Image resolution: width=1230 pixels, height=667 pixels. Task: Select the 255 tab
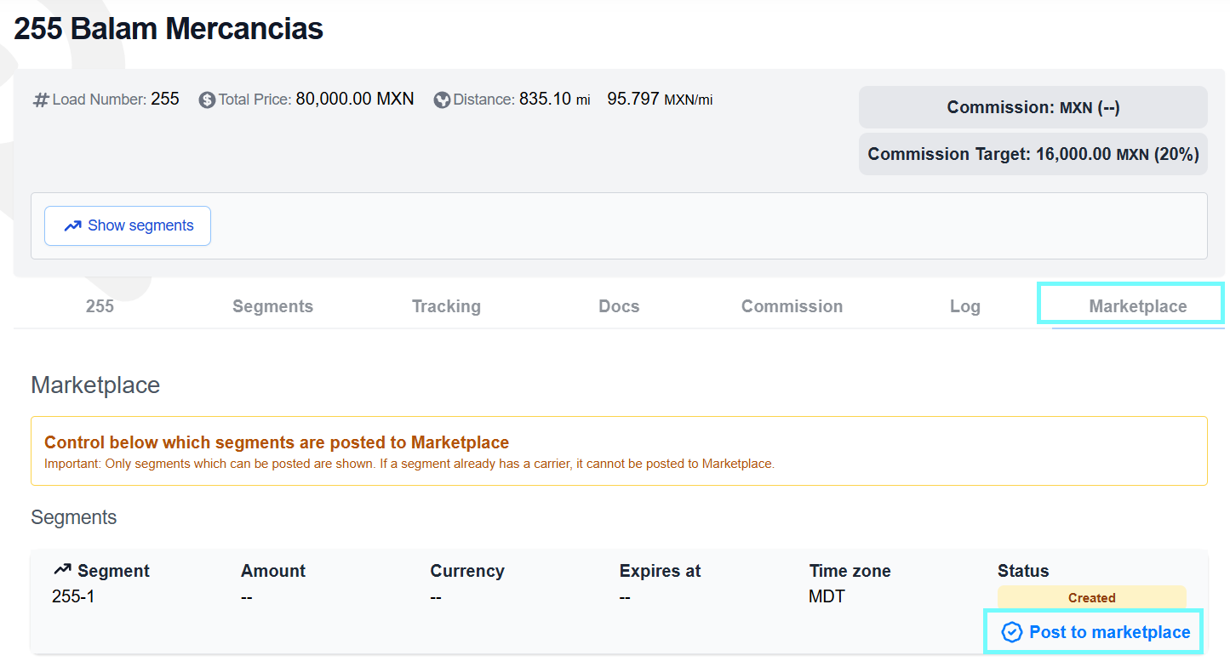tap(100, 306)
